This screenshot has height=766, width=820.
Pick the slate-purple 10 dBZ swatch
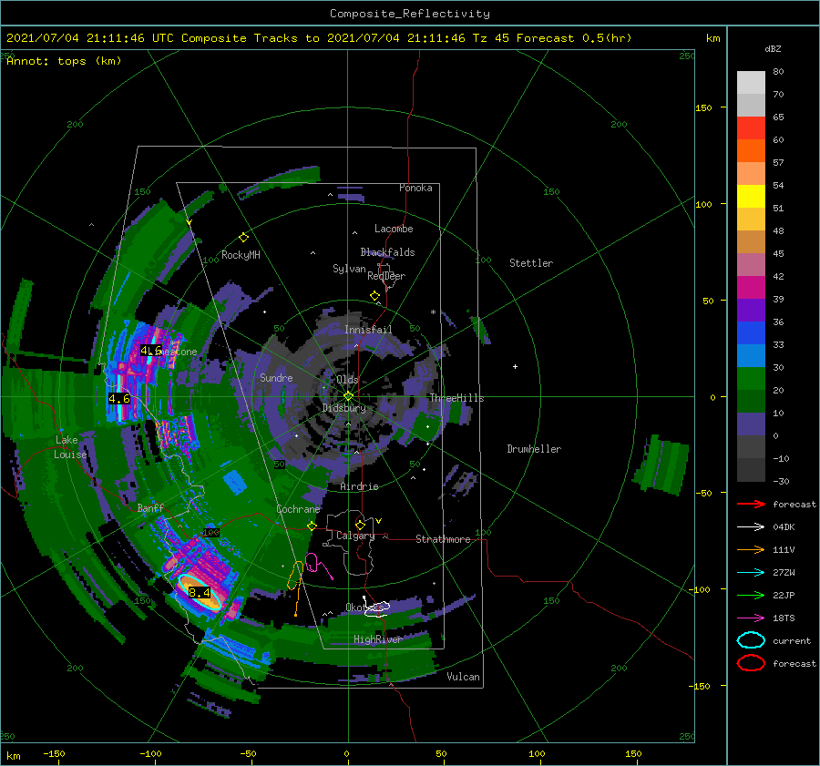pos(751,424)
